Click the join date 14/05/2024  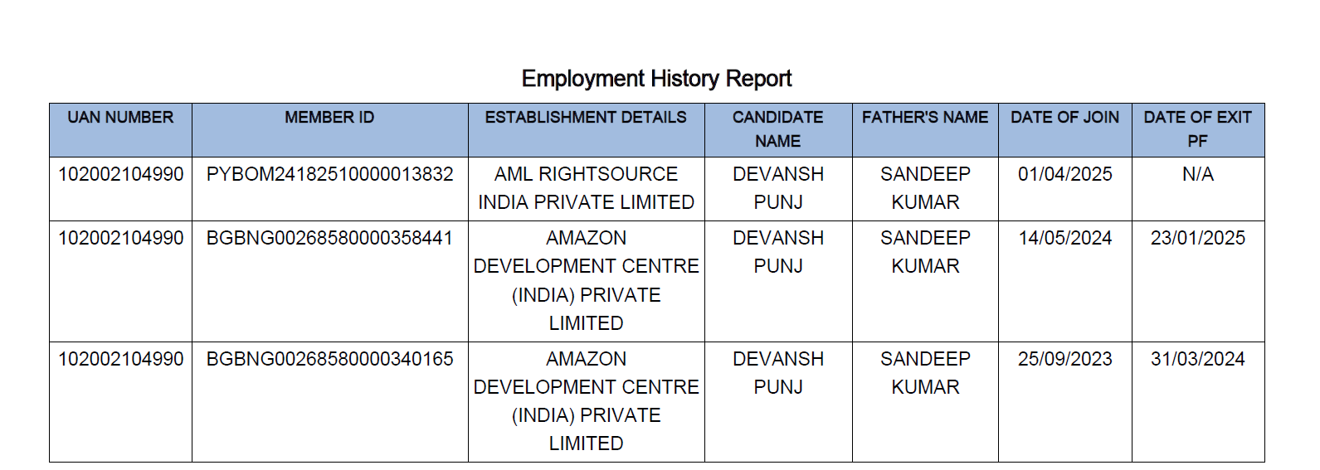coord(1064,238)
